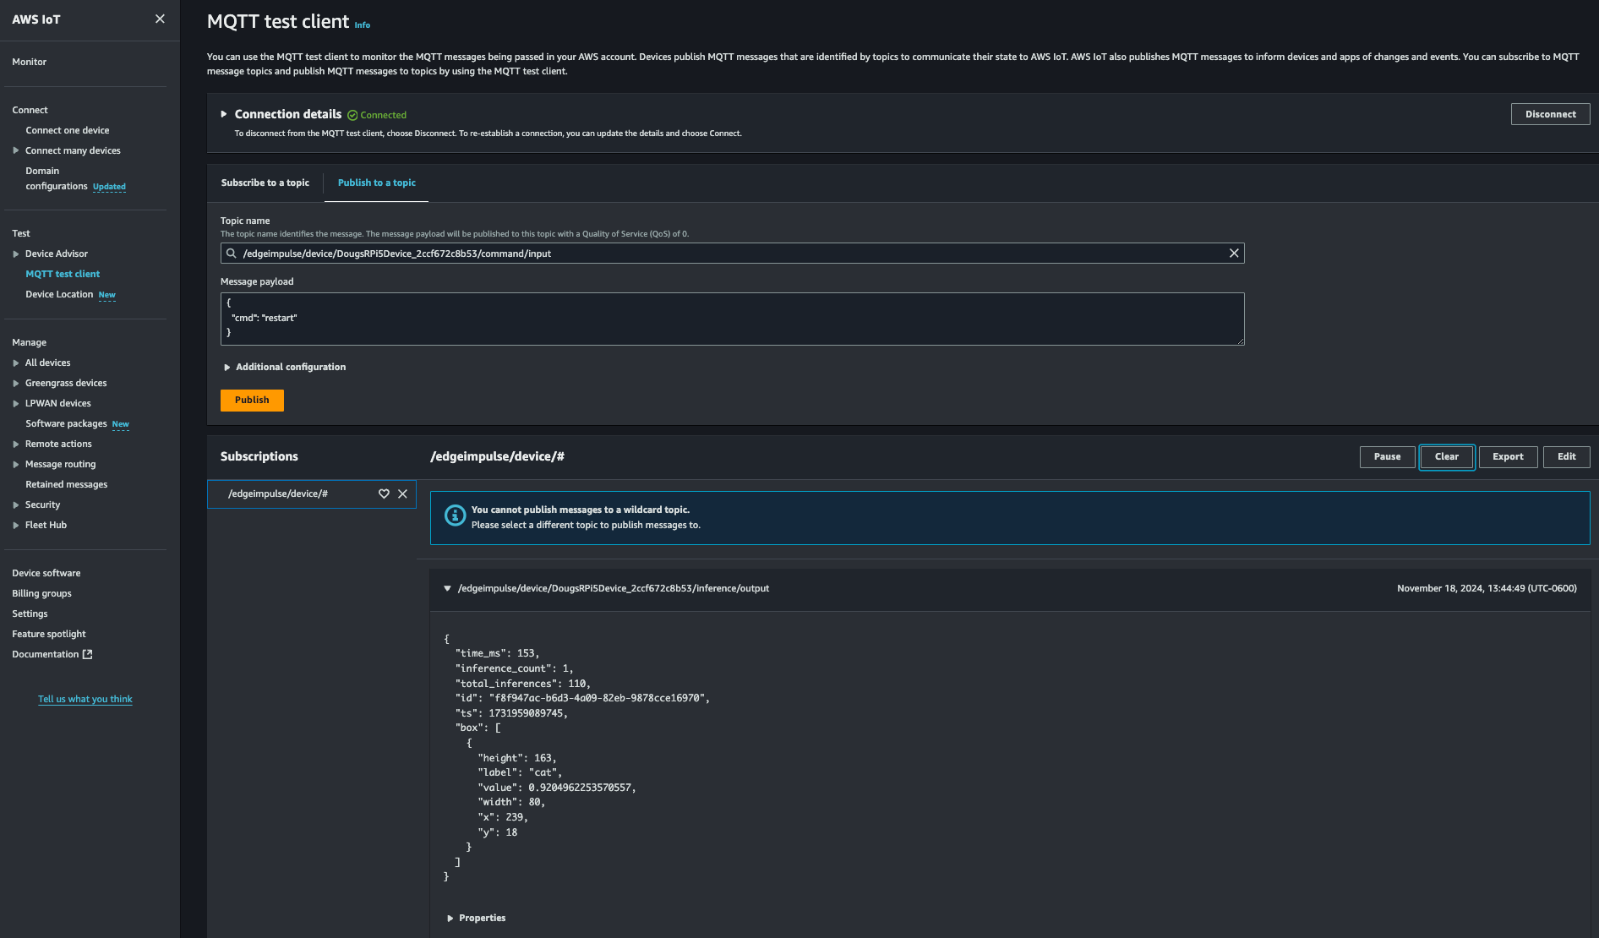
Task: Click the "total_inferences": 110 line
Action: (522, 684)
